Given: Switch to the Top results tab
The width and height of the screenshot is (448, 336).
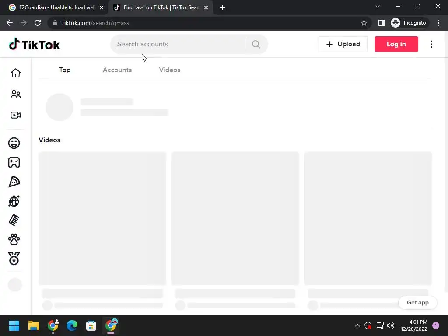Looking at the screenshot, I should point(65,70).
